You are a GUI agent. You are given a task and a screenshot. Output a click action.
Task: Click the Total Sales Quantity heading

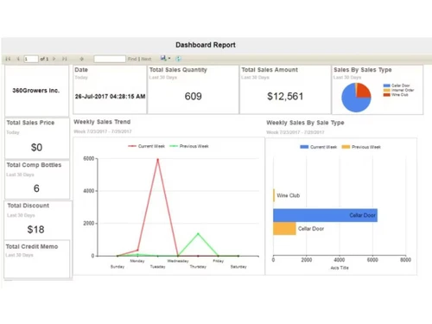178,70
